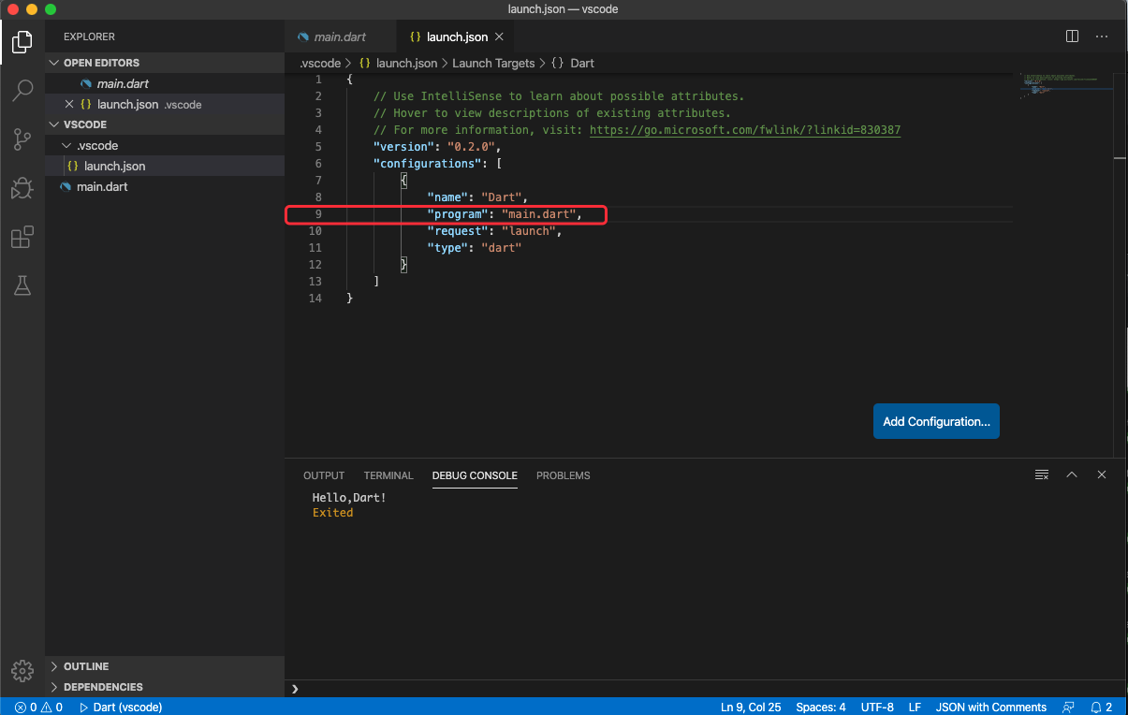
Task: Click the clear console list icon
Action: [x=1042, y=474]
